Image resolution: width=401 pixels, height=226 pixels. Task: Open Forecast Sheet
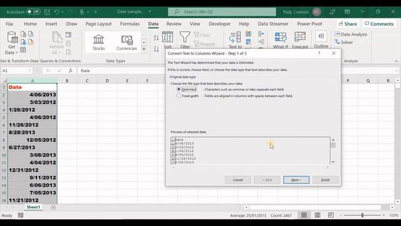point(300,40)
